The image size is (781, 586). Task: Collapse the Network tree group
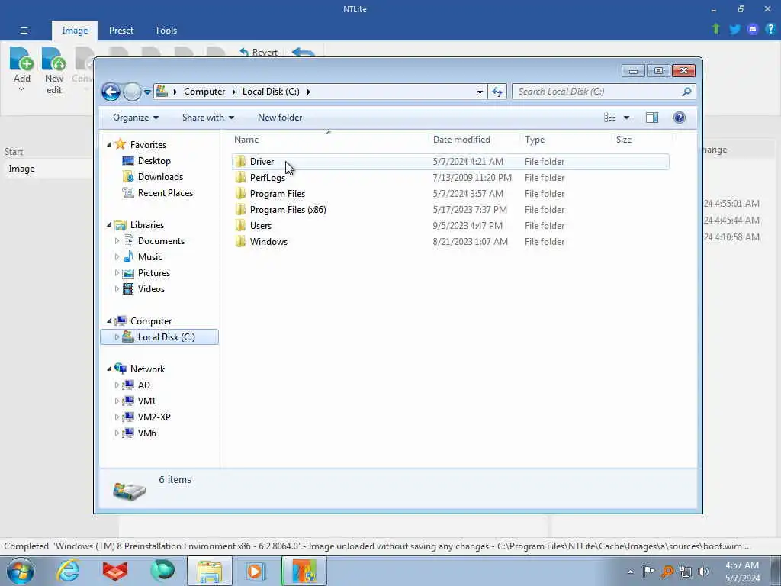tap(109, 369)
